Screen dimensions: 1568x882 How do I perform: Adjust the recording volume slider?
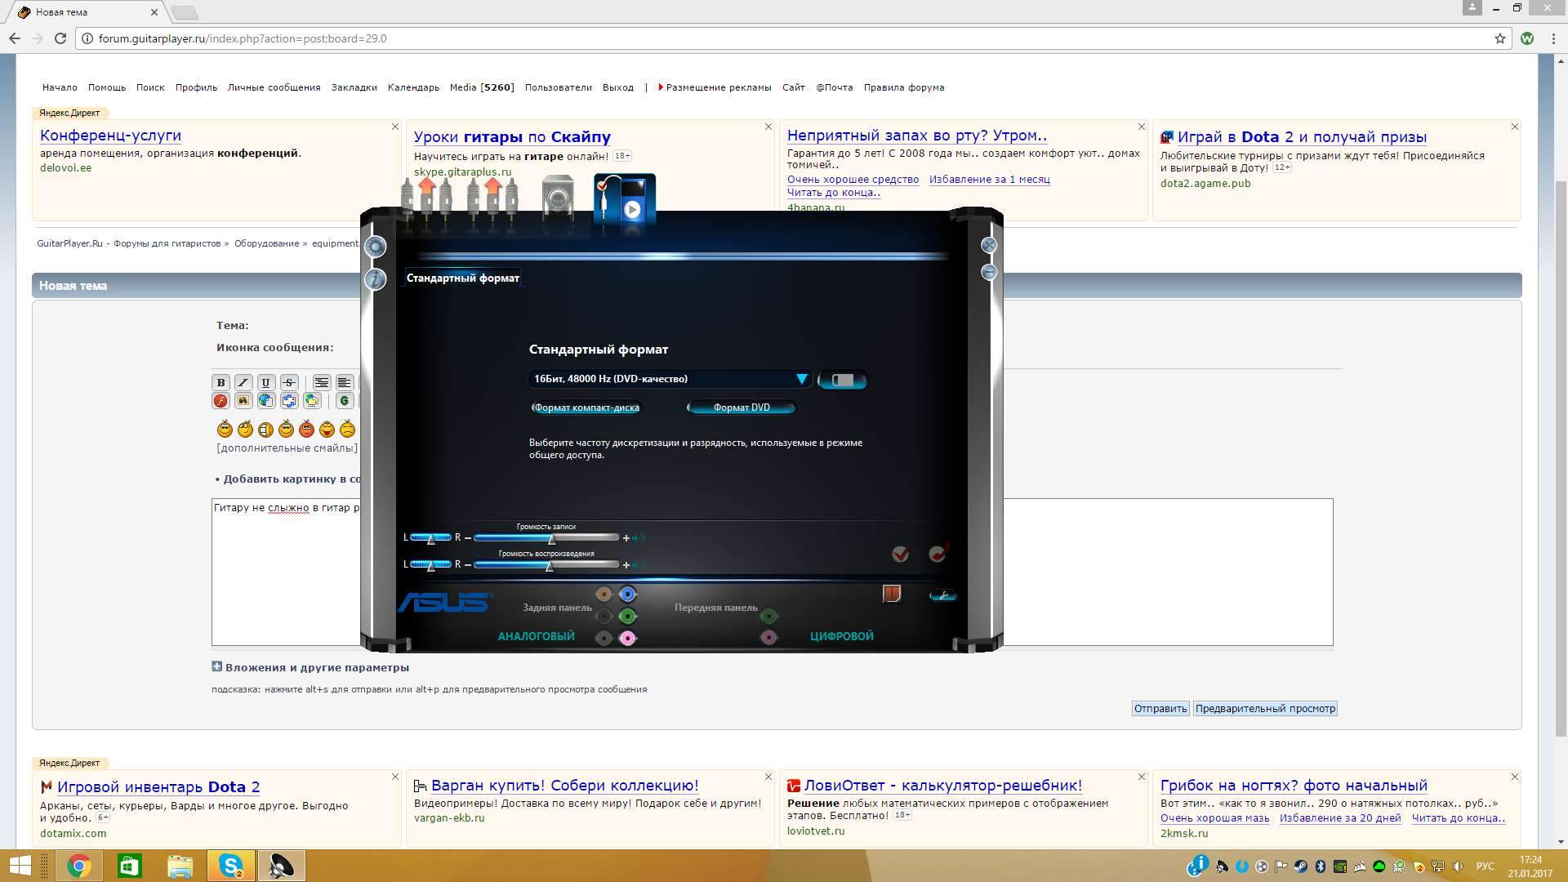(551, 538)
